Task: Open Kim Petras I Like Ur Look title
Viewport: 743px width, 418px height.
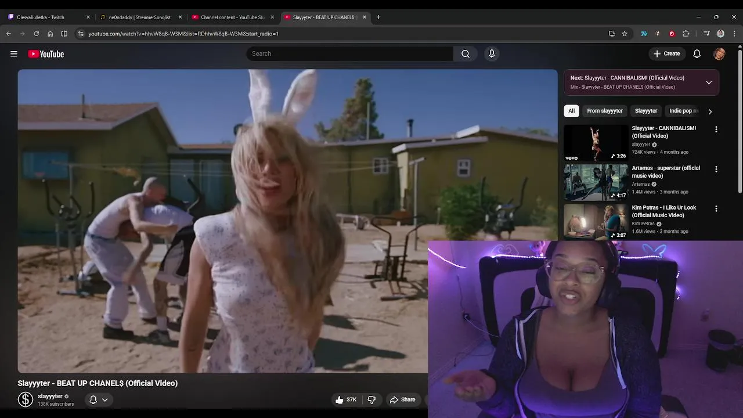Action: click(x=663, y=211)
